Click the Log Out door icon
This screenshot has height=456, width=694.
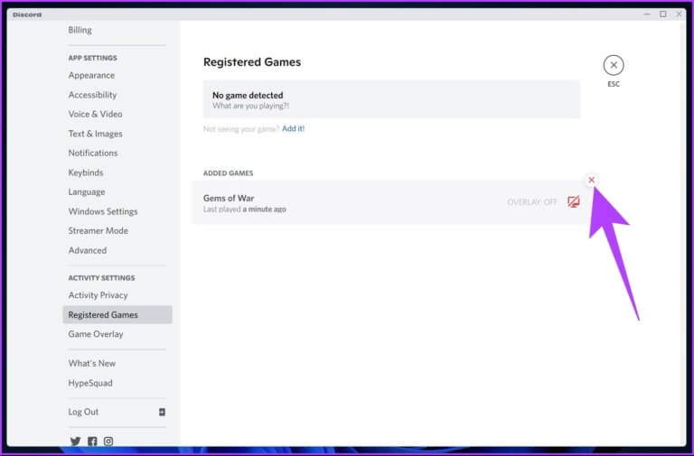point(162,412)
